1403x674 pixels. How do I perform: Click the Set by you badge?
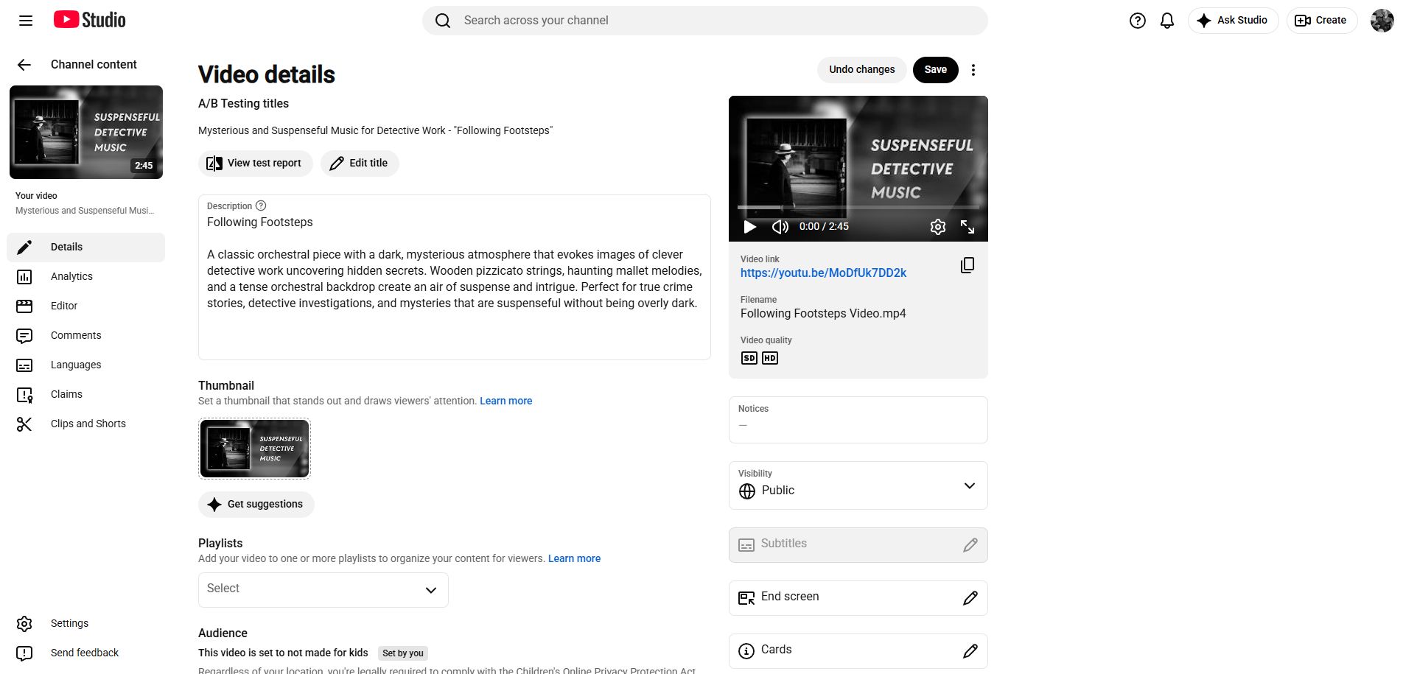point(403,653)
